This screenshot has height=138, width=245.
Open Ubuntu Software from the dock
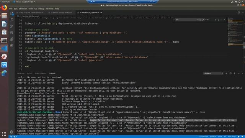4,32
